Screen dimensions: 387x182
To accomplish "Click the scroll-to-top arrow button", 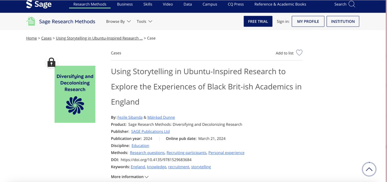I will coord(369,169).
